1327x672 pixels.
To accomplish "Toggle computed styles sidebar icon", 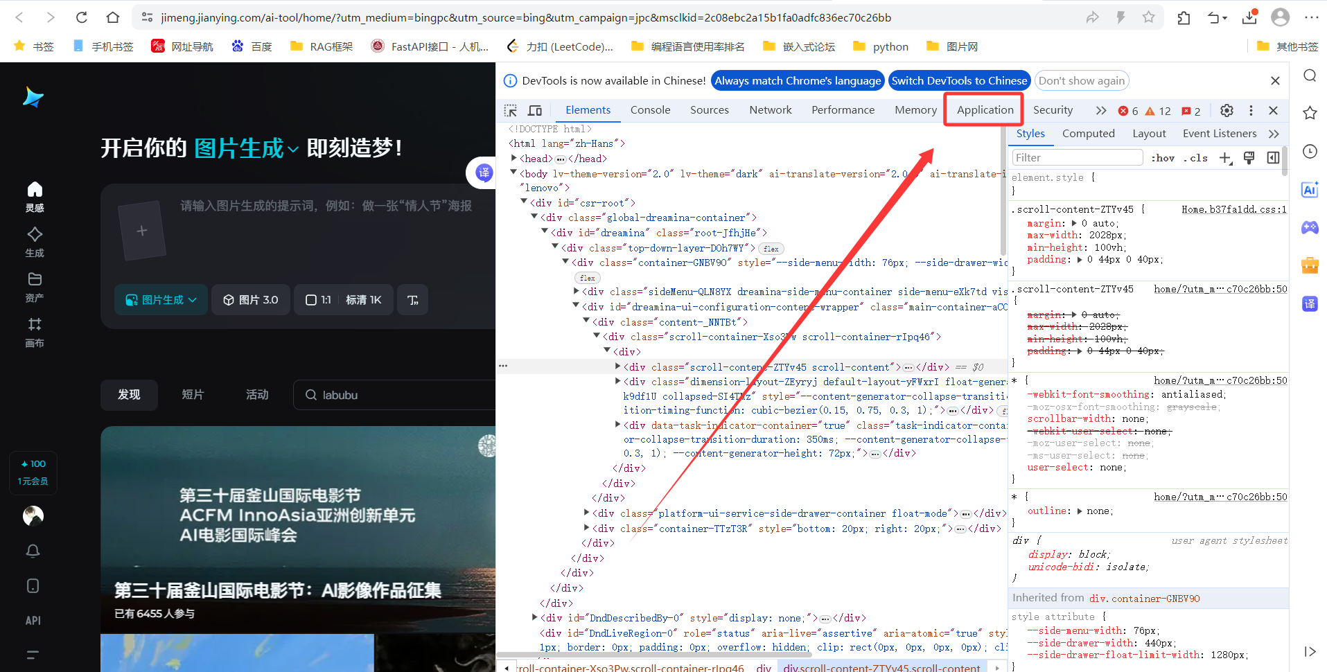I will tap(1273, 158).
